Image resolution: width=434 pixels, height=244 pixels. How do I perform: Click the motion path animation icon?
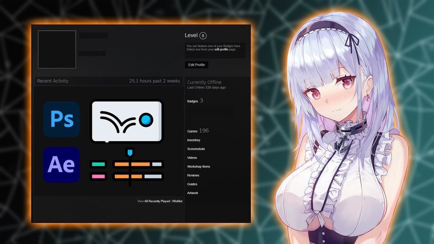127,121
